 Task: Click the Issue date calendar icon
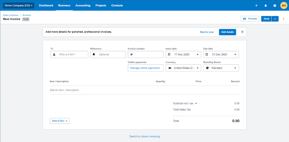click(x=169, y=55)
